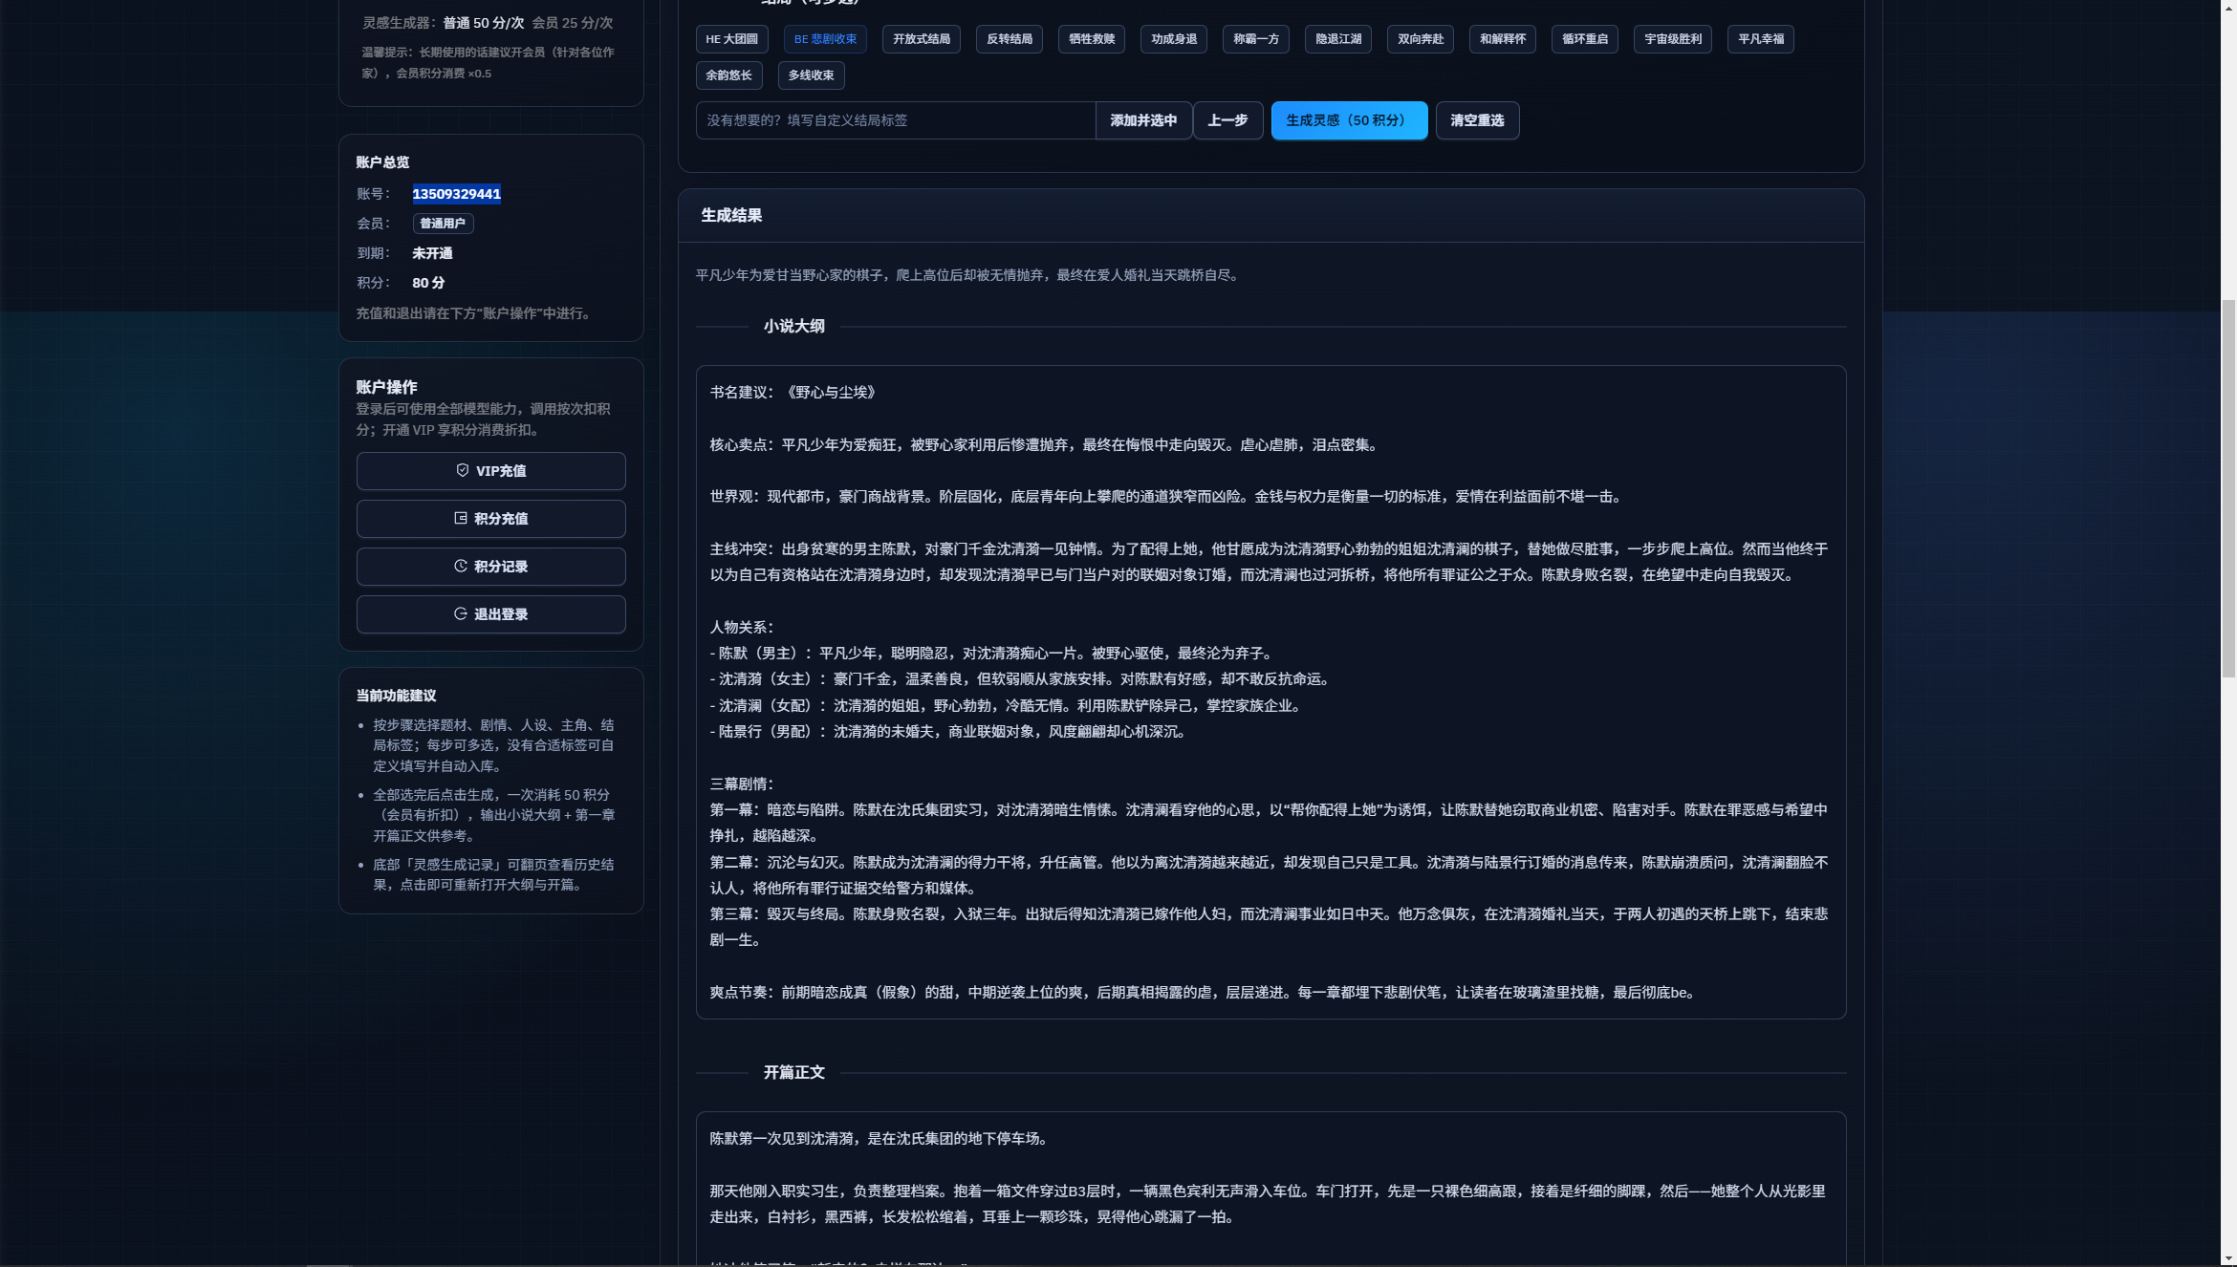
Task: Focus the custom ending tag input field
Action: click(896, 120)
